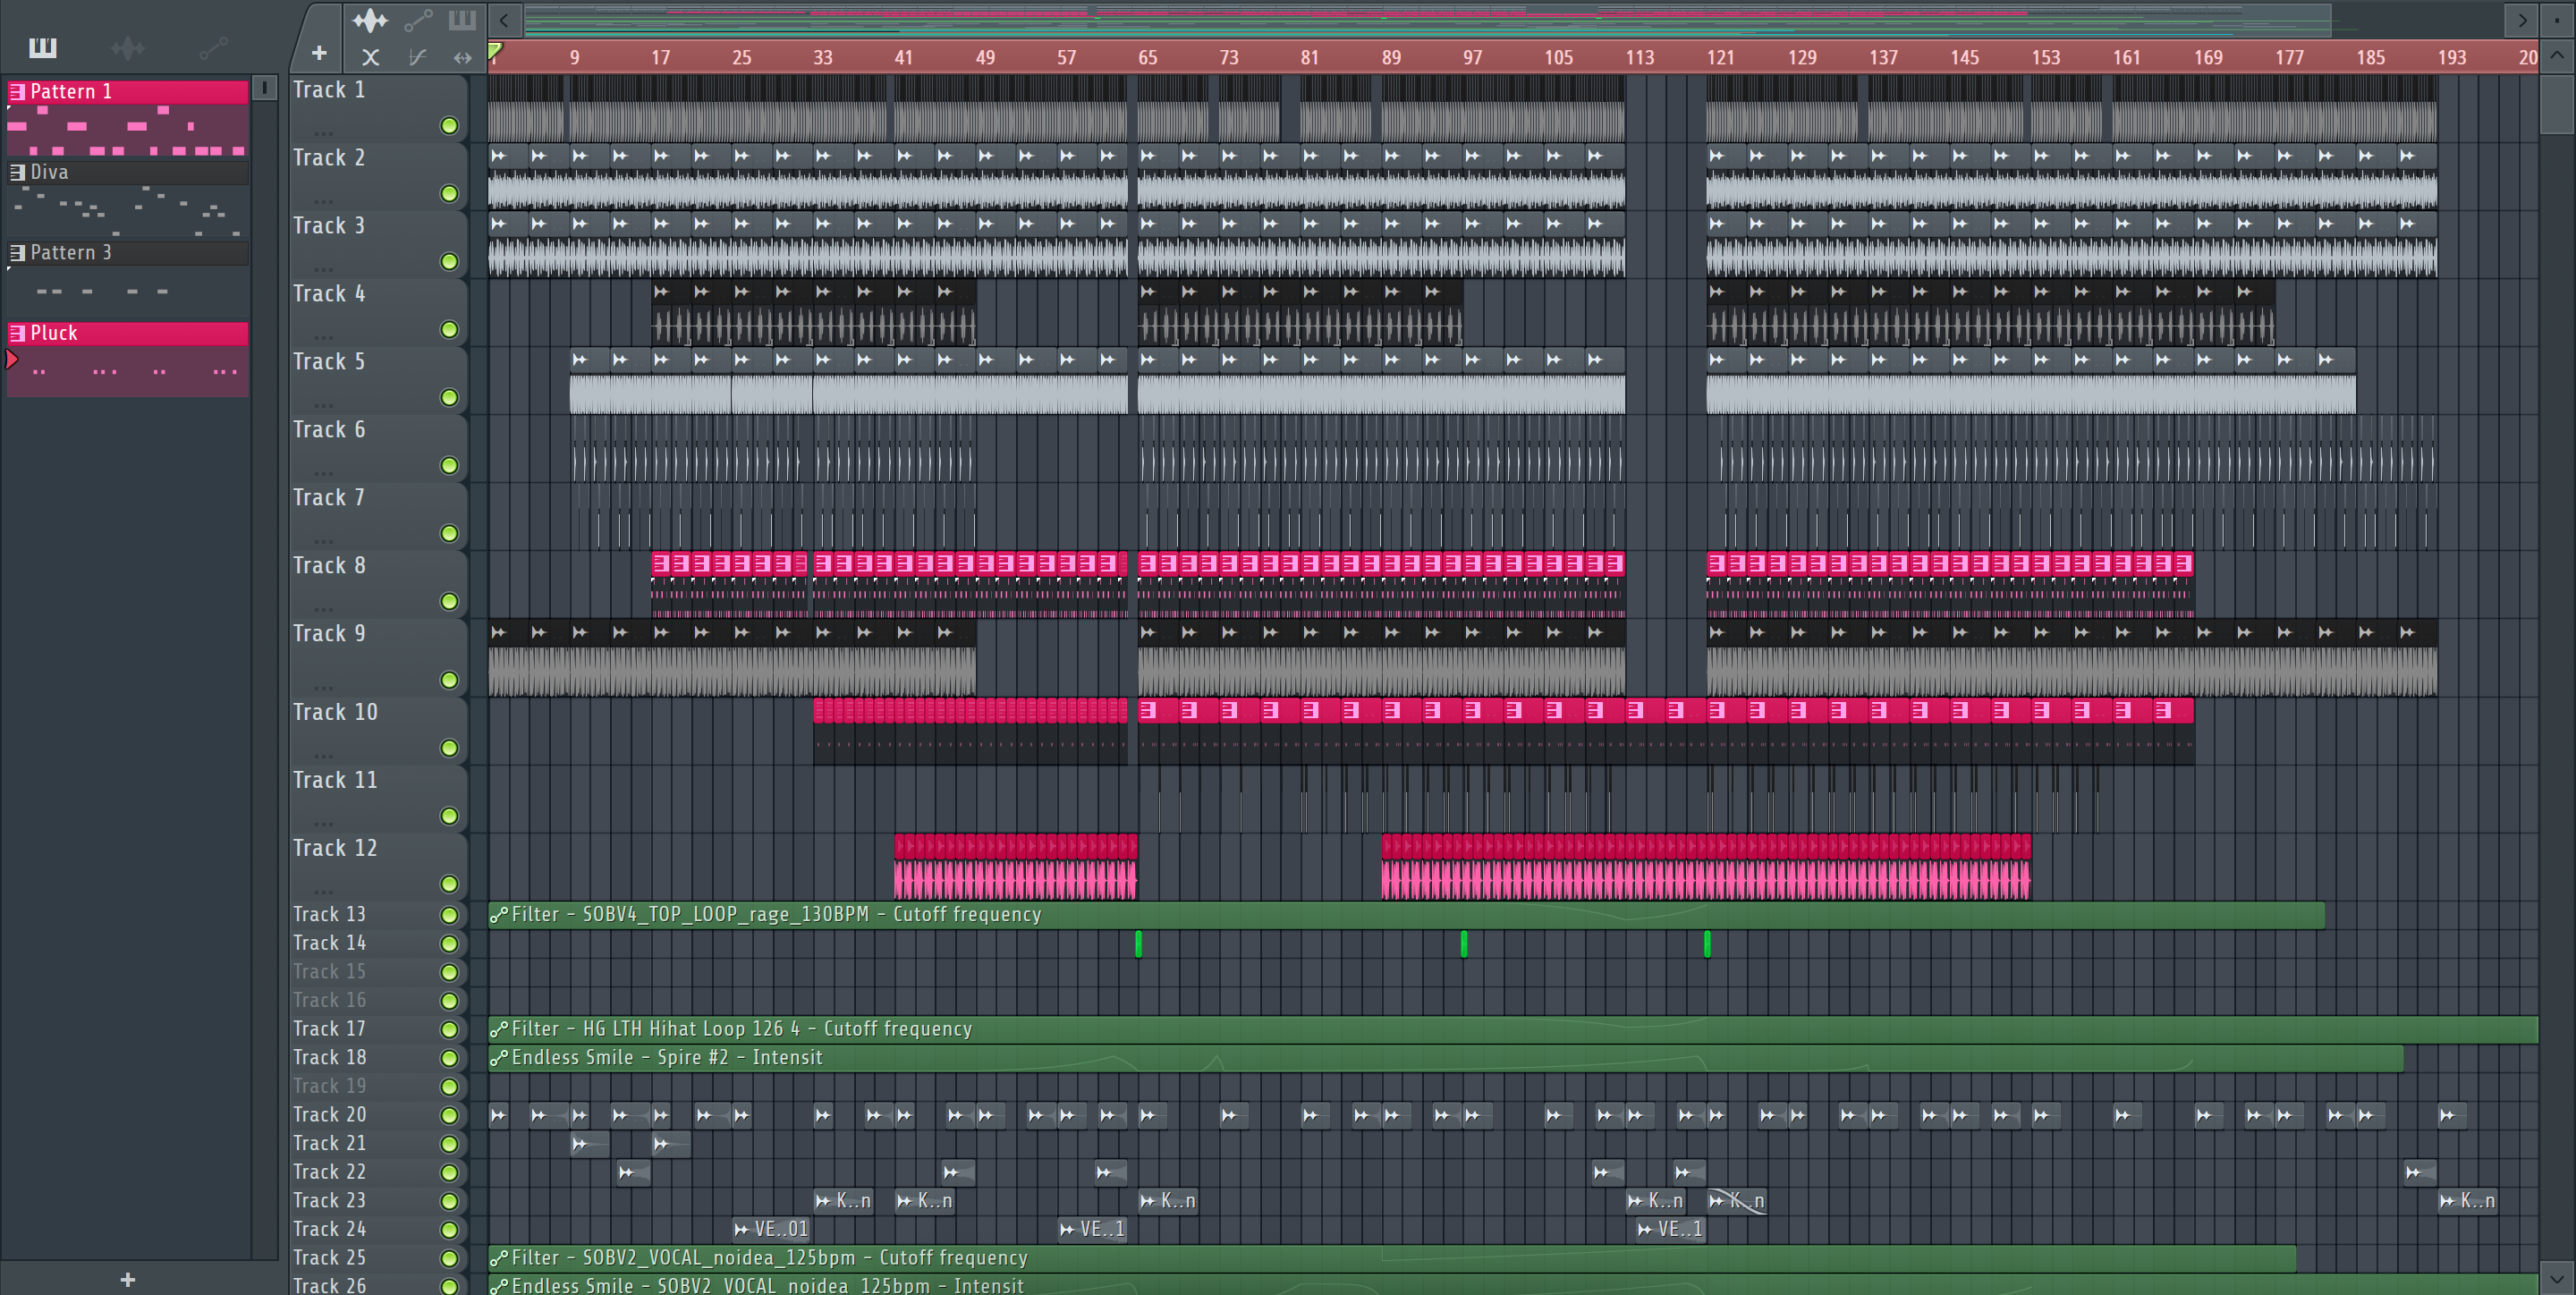This screenshot has height=1295, width=2576.
Task: Select Pattern 1 in the picker
Action: [x=128, y=92]
